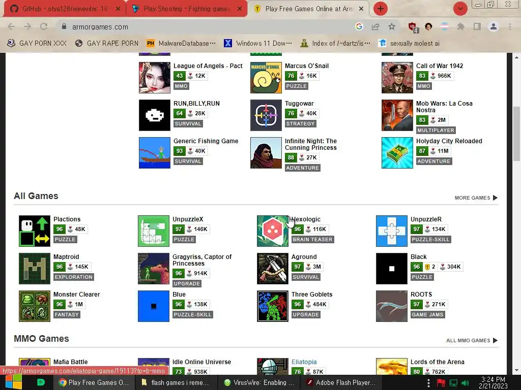The height and width of the screenshot is (390, 521).
Task: Click the share page icon
Action: [x=375, y=26]
